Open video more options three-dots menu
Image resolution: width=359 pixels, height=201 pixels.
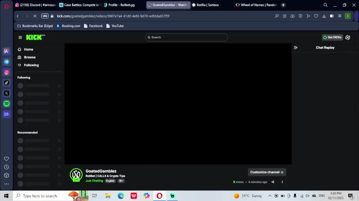[x=282, y=182]
